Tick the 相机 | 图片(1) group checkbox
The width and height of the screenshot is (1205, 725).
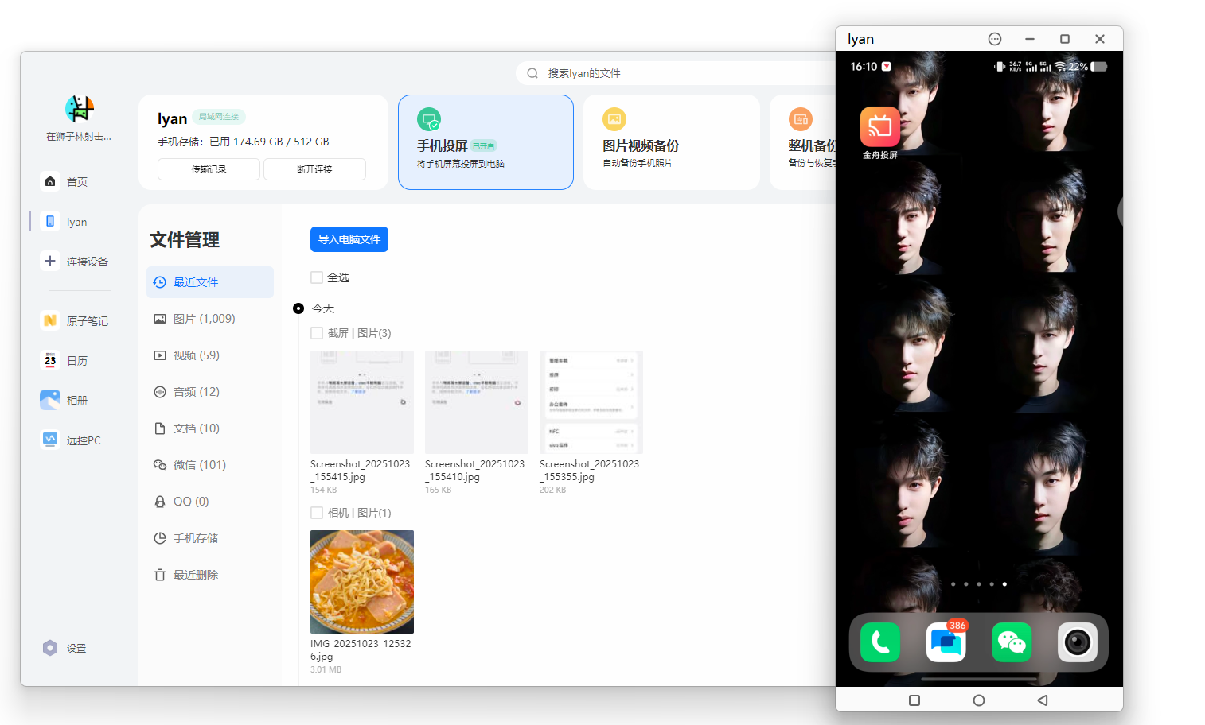point(317,513)
